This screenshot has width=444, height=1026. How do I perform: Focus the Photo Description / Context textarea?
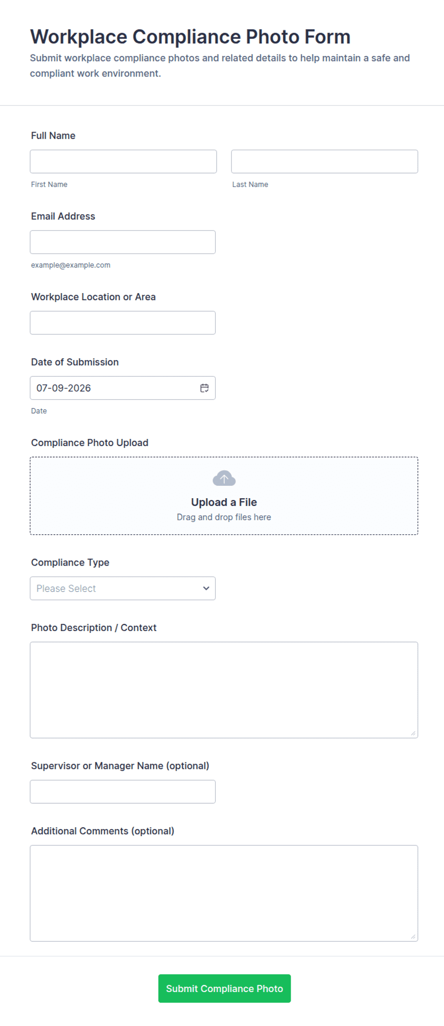pyautogui.click(x=224, y=690)
